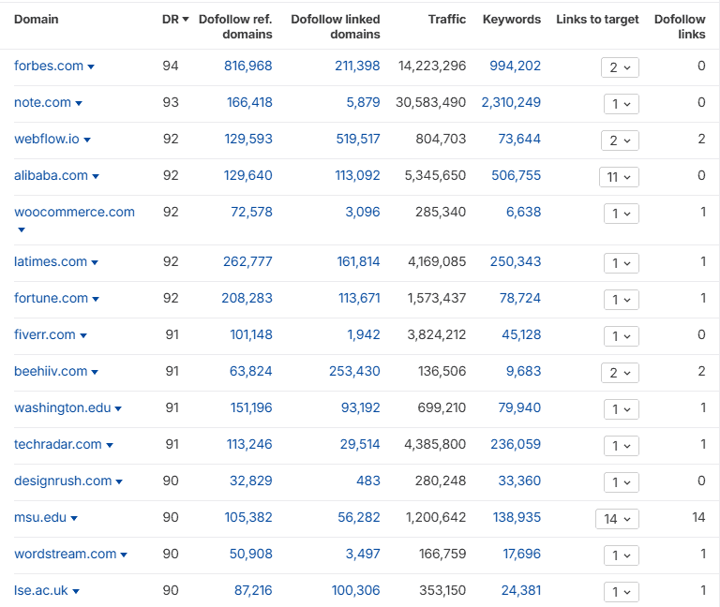Viewport: 720px width, 607px height.
Task: Open note.com links to target dropdown
Action: click(x=622, y=104)
